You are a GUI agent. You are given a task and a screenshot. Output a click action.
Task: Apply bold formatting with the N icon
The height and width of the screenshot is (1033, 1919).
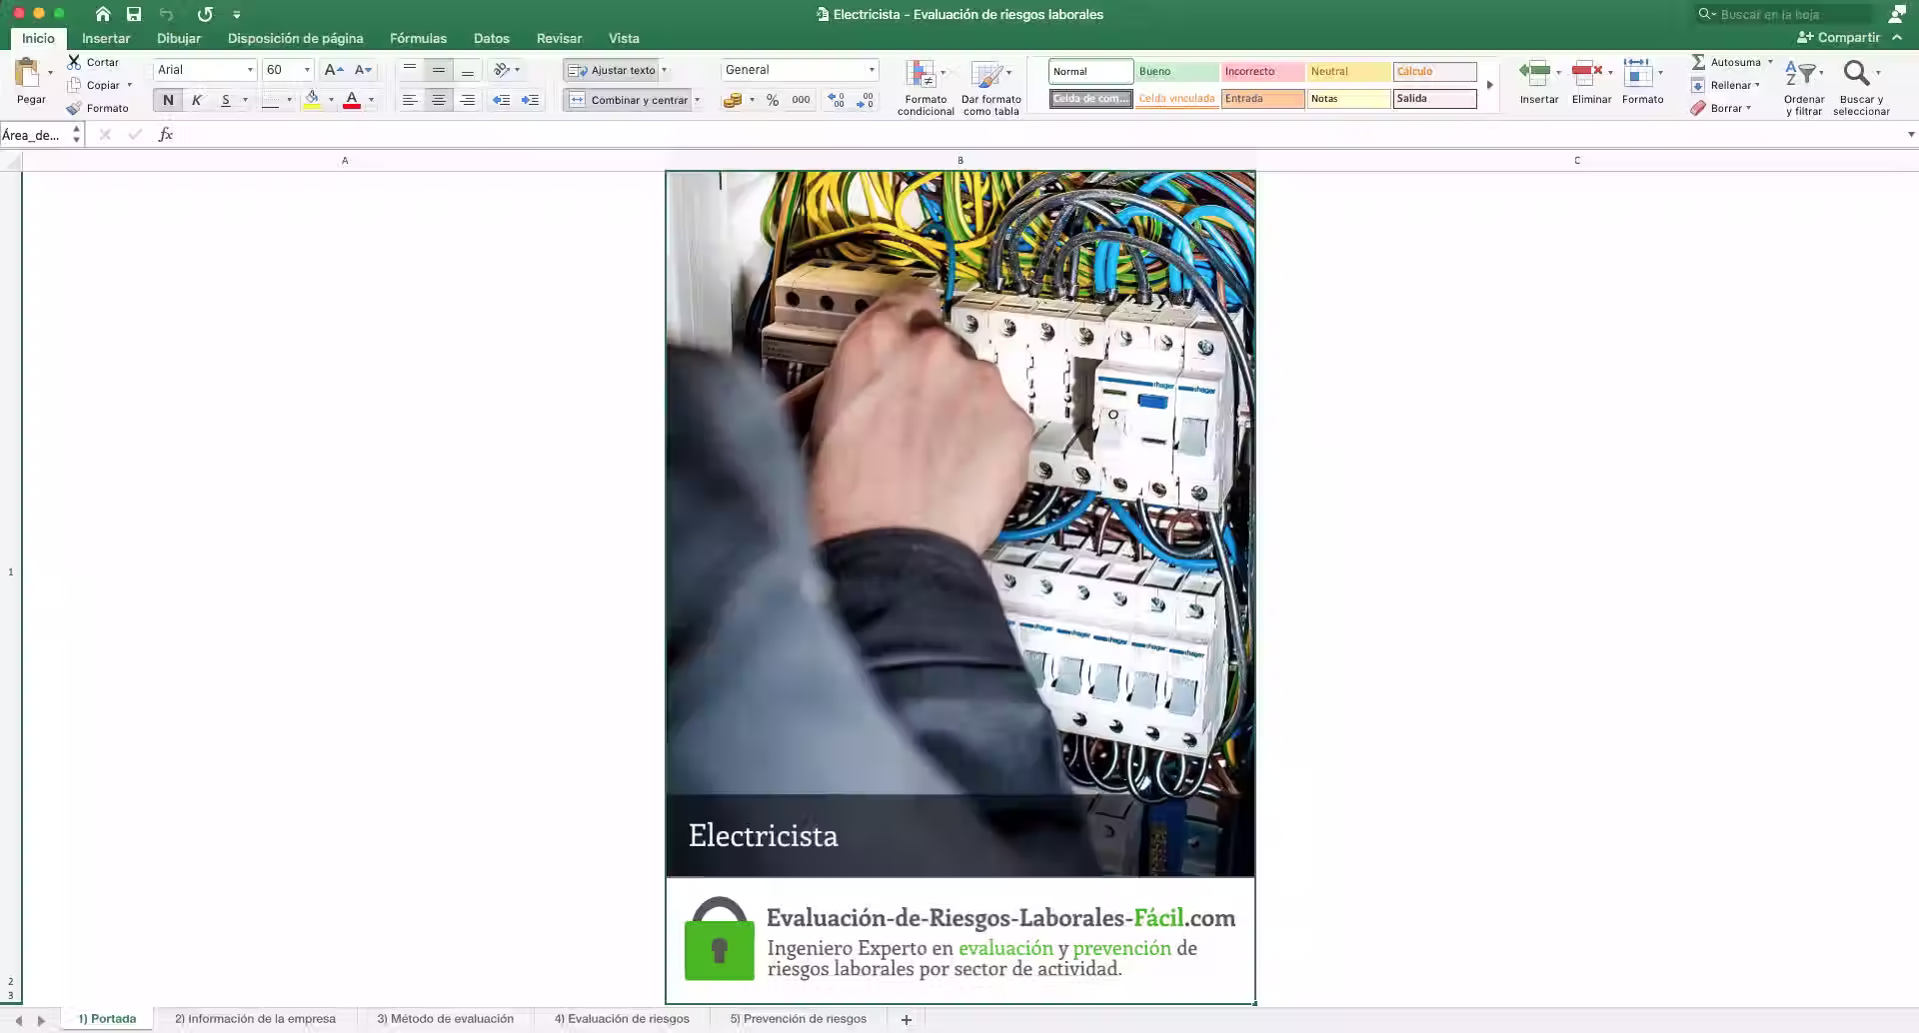point(167,100)
